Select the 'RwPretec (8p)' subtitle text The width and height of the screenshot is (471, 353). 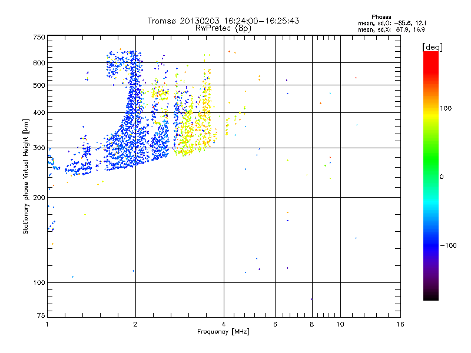pyautogui.click(x=223, y=28)
